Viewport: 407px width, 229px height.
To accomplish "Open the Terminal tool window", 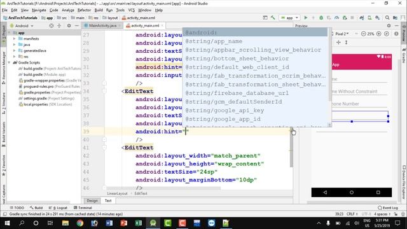I will [x=83, y=208].
